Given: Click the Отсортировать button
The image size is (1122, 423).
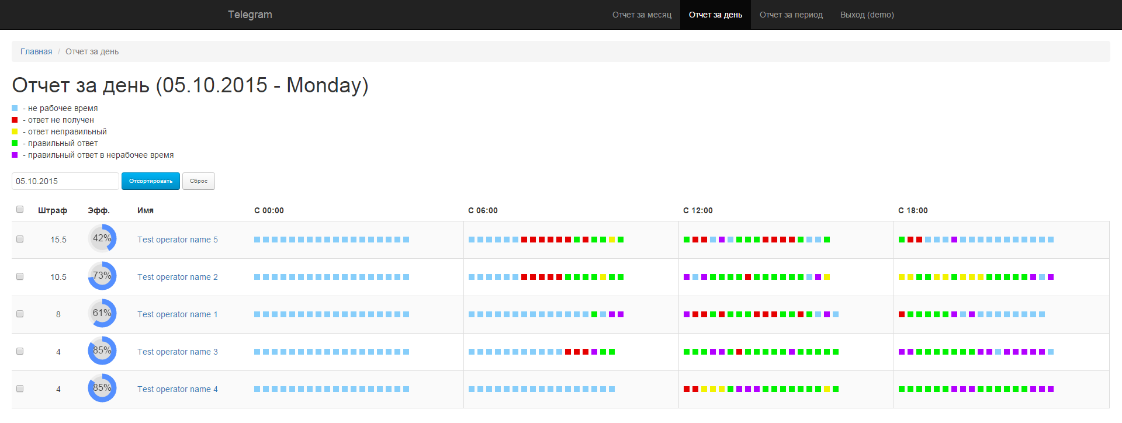Looking at the screenshot, I should pos(151,181).
